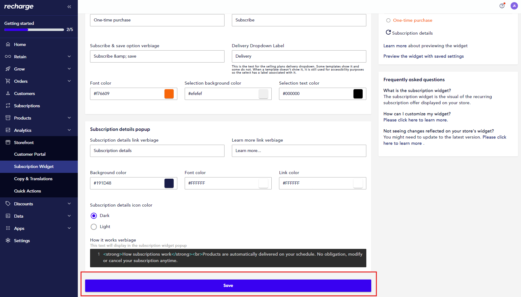Open the help menu
Image resolution: width=521 pixels, height=297 pixels.
(x=501, y=6)
